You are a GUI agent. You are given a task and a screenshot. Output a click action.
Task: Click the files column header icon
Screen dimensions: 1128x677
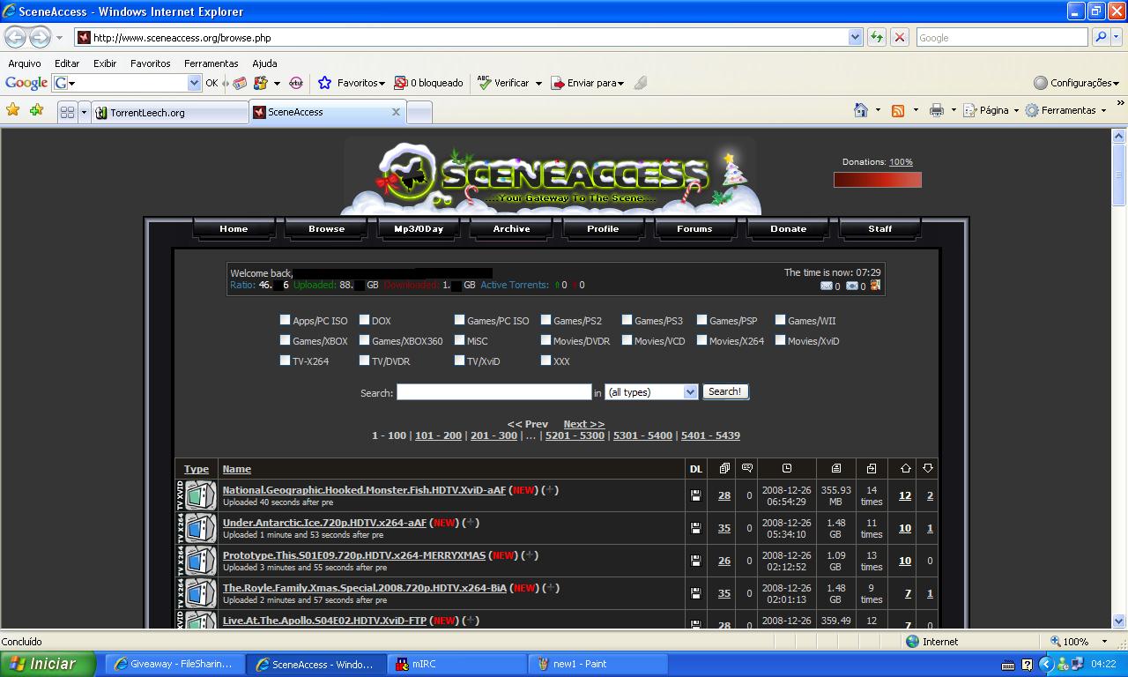pyautogui.click(x=724, y=468)
